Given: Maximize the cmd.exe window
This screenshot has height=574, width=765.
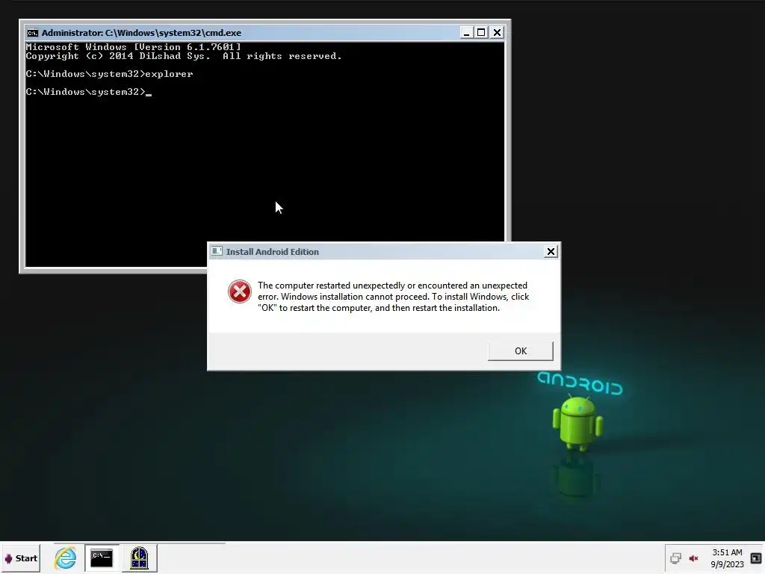Looking at the screenshot, I should (481, 33).
